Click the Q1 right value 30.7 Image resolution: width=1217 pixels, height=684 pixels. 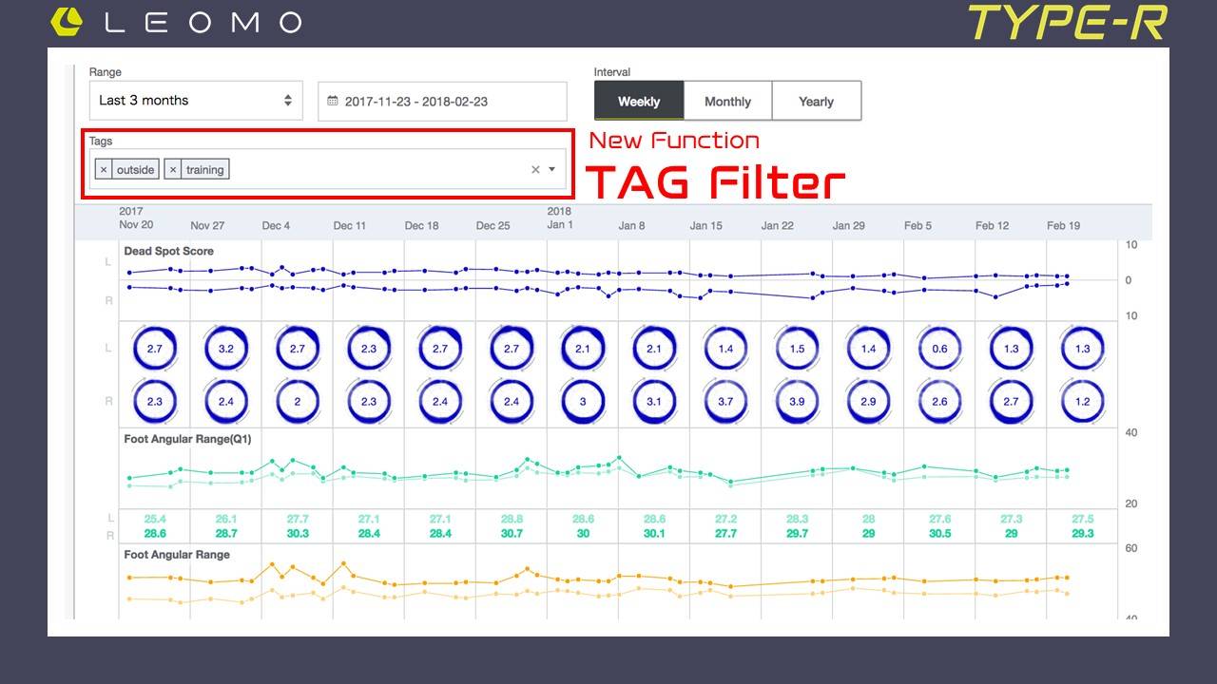tap(512, 534)
